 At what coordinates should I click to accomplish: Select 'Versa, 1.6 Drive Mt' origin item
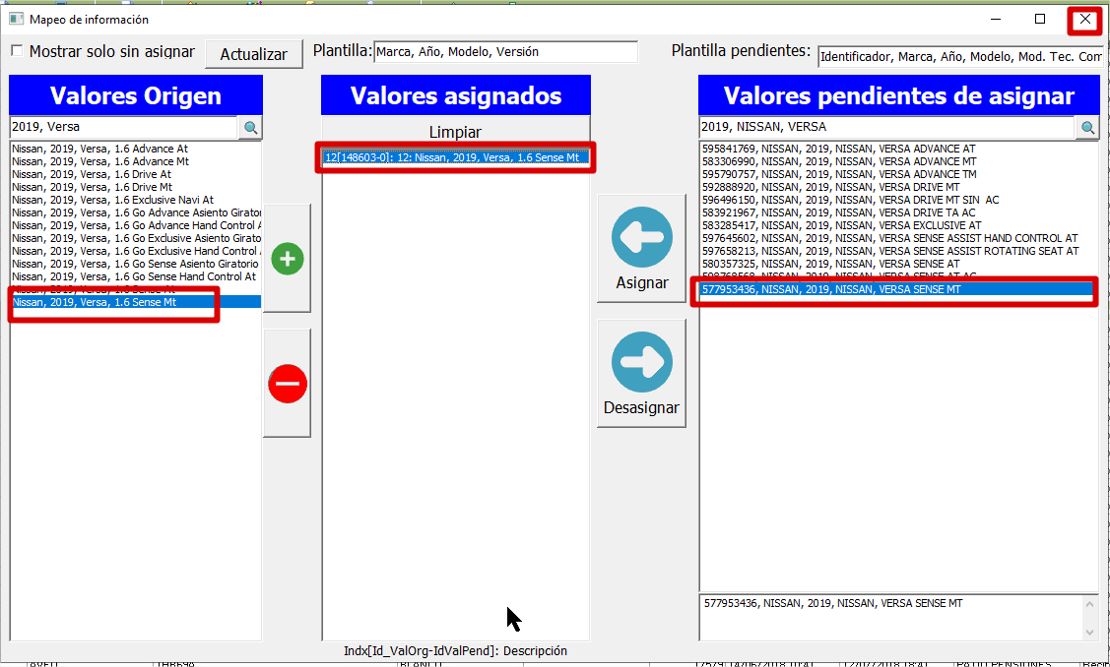point(93,187)
